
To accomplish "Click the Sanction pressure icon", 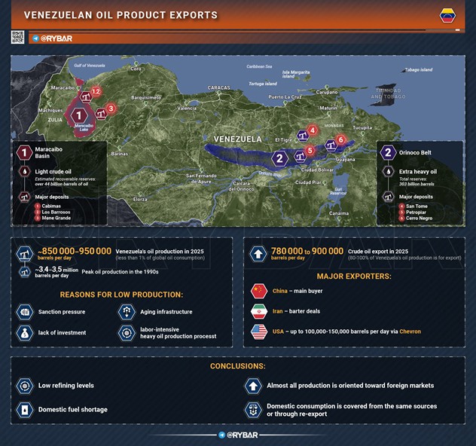I will [x=24, y=311].
